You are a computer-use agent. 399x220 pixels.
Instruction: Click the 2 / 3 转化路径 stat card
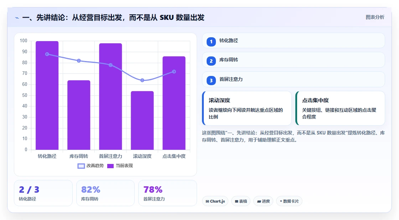pos(43,193)
